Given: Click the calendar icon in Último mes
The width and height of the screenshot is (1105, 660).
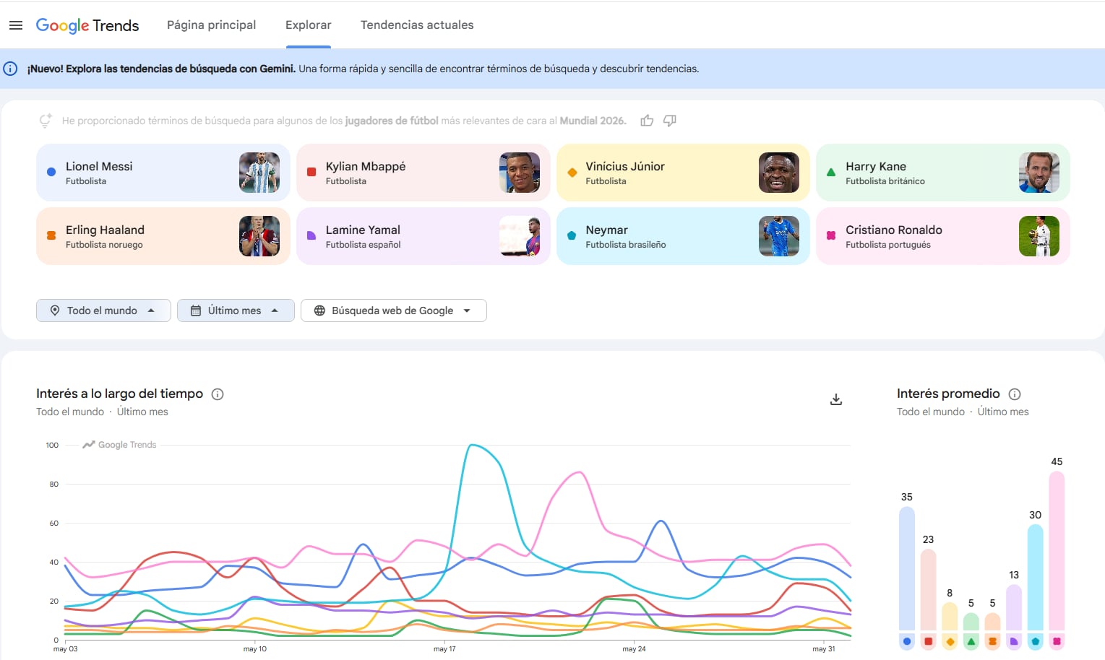Looking at the screenshot, I should pos(196,311).
